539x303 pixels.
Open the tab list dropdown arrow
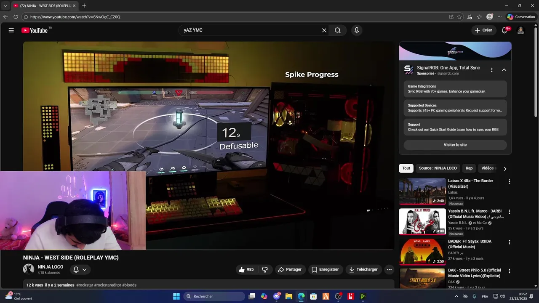coord(5,6)
